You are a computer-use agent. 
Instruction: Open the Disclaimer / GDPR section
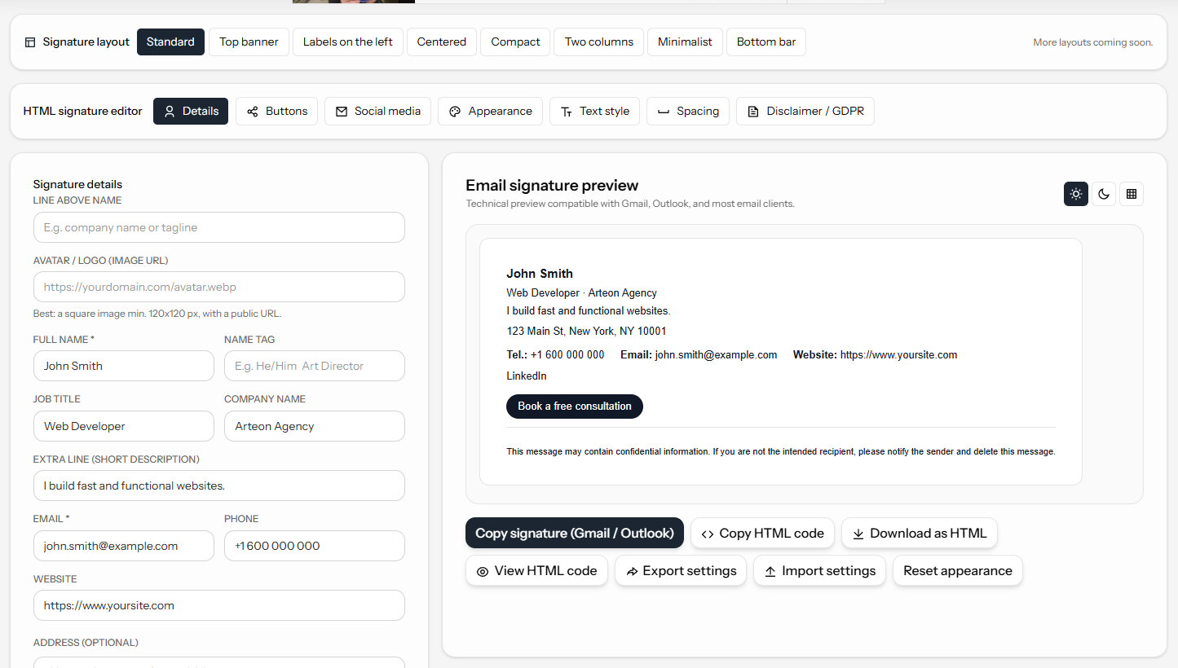805,111
